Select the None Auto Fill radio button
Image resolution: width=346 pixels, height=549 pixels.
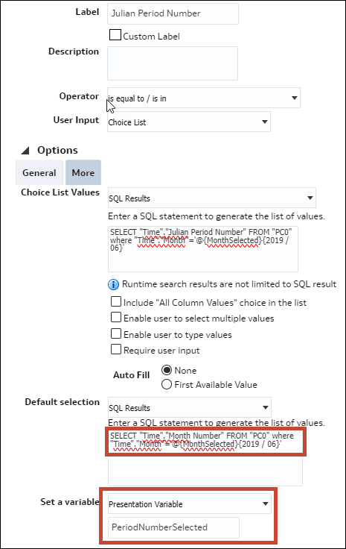167,370
